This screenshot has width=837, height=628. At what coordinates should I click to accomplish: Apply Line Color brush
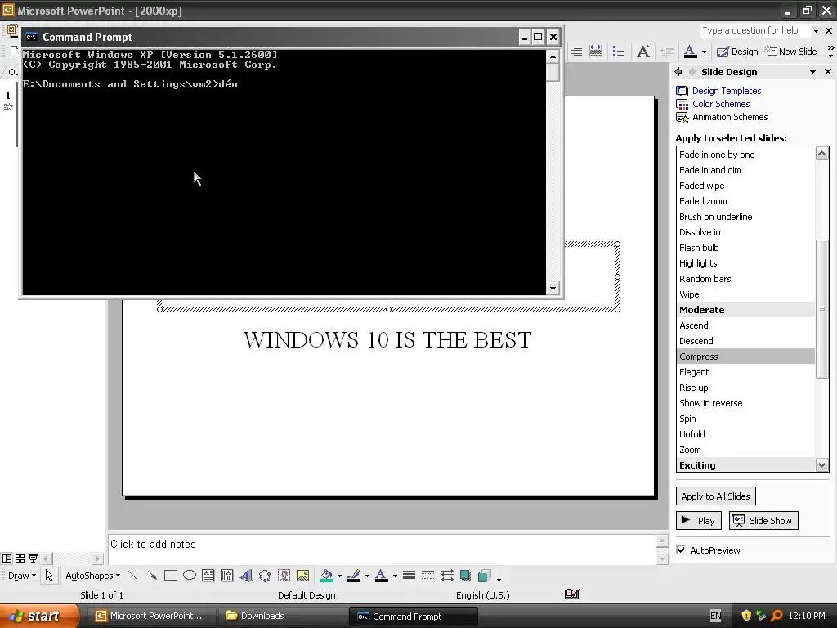tap(354, 576)
